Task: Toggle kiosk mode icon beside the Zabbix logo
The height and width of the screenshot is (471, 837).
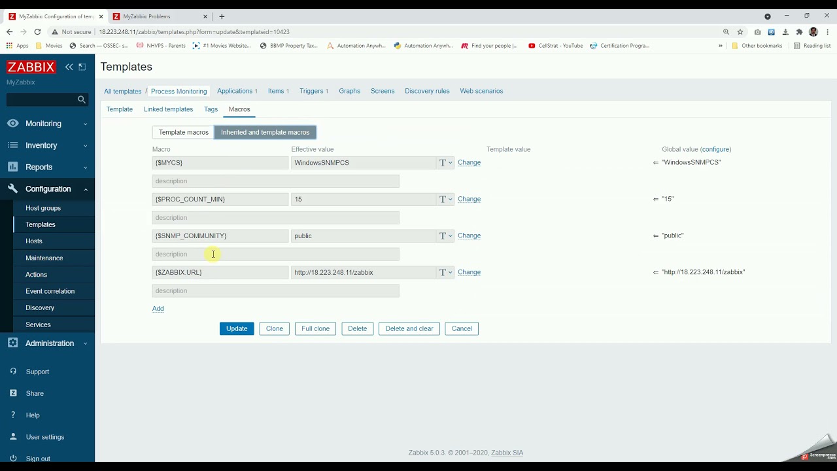Action: (82, 67)
